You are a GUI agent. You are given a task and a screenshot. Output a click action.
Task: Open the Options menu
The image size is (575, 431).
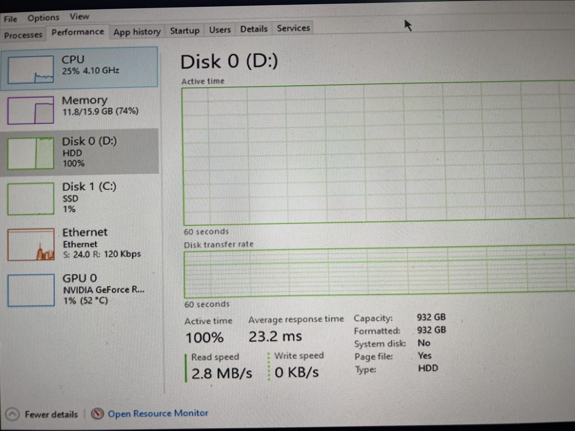coord(43,18)
